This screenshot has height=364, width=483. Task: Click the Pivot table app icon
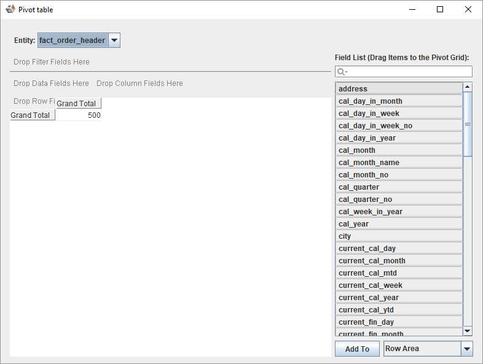coord(10,9)
